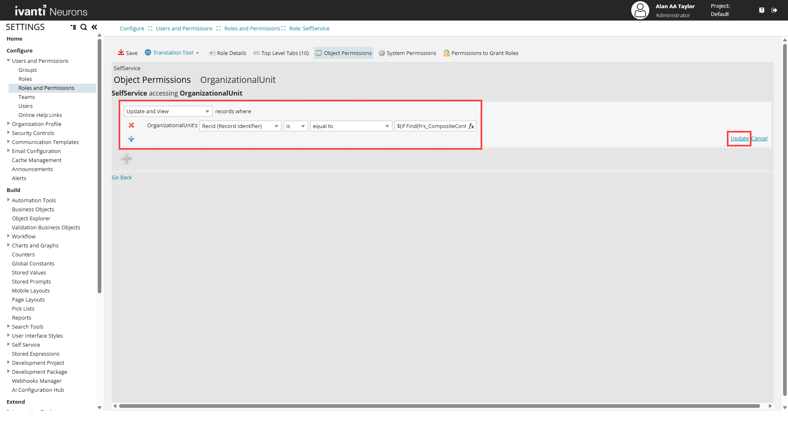The height and width of the screenshot is (423, 788).
Task: Click the logout icon in header
Action: [774, 10]
